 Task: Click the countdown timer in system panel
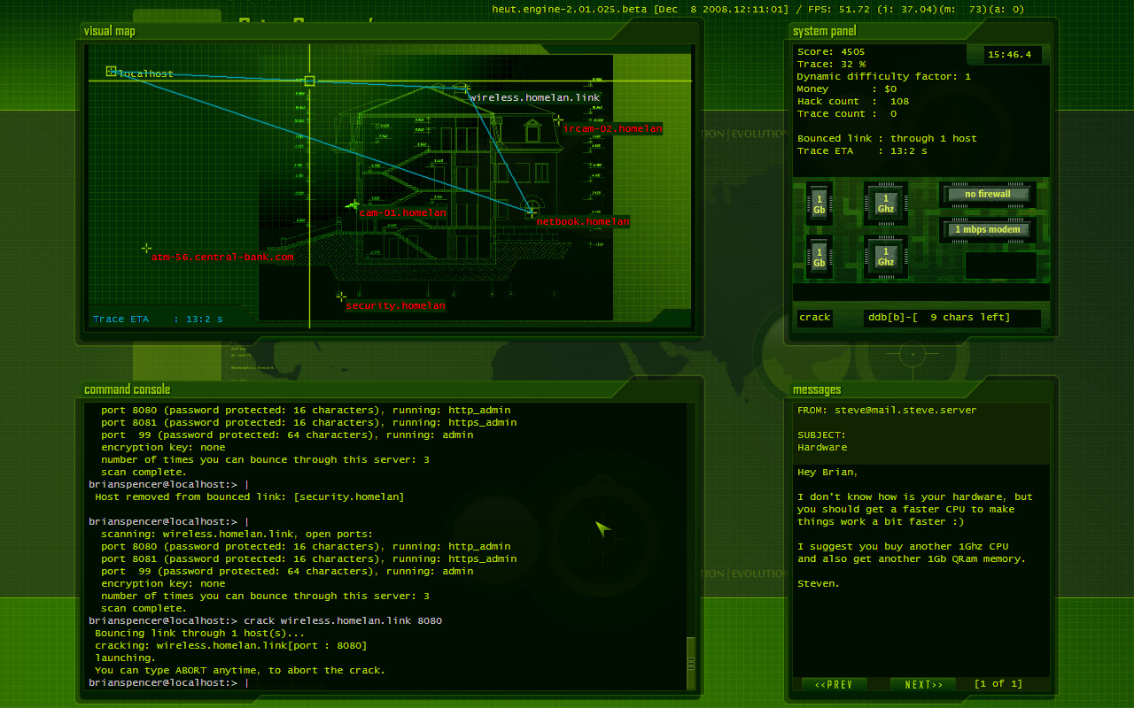(x=1010, y=55)
